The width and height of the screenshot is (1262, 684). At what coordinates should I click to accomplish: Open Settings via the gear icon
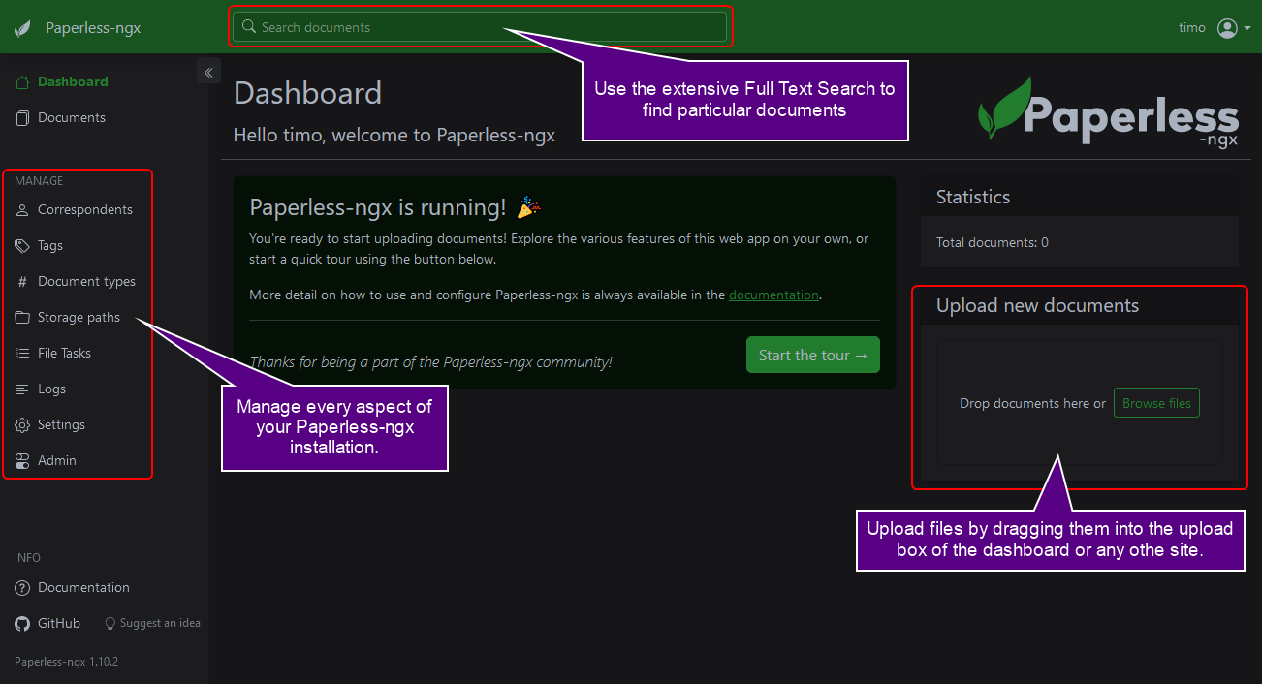point(22,425)
